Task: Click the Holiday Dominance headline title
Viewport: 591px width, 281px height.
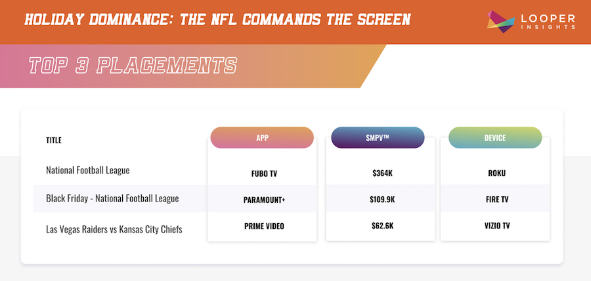Action: click(x=217, y=20)
